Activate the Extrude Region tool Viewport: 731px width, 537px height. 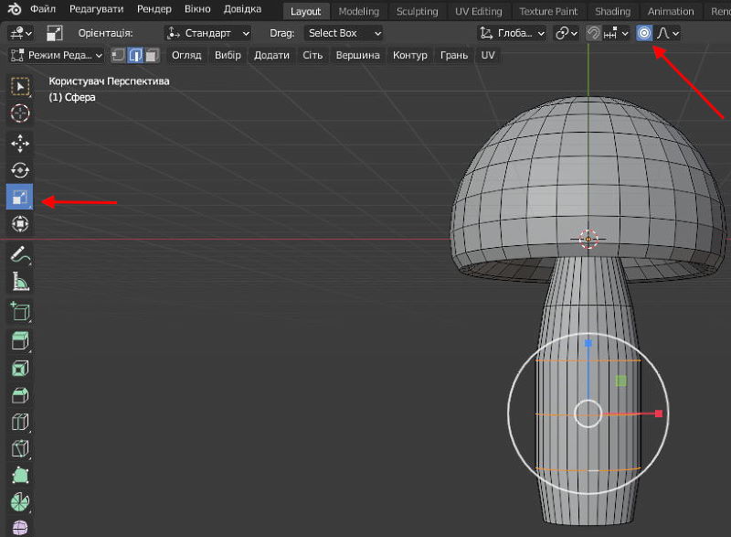[19, 341]
